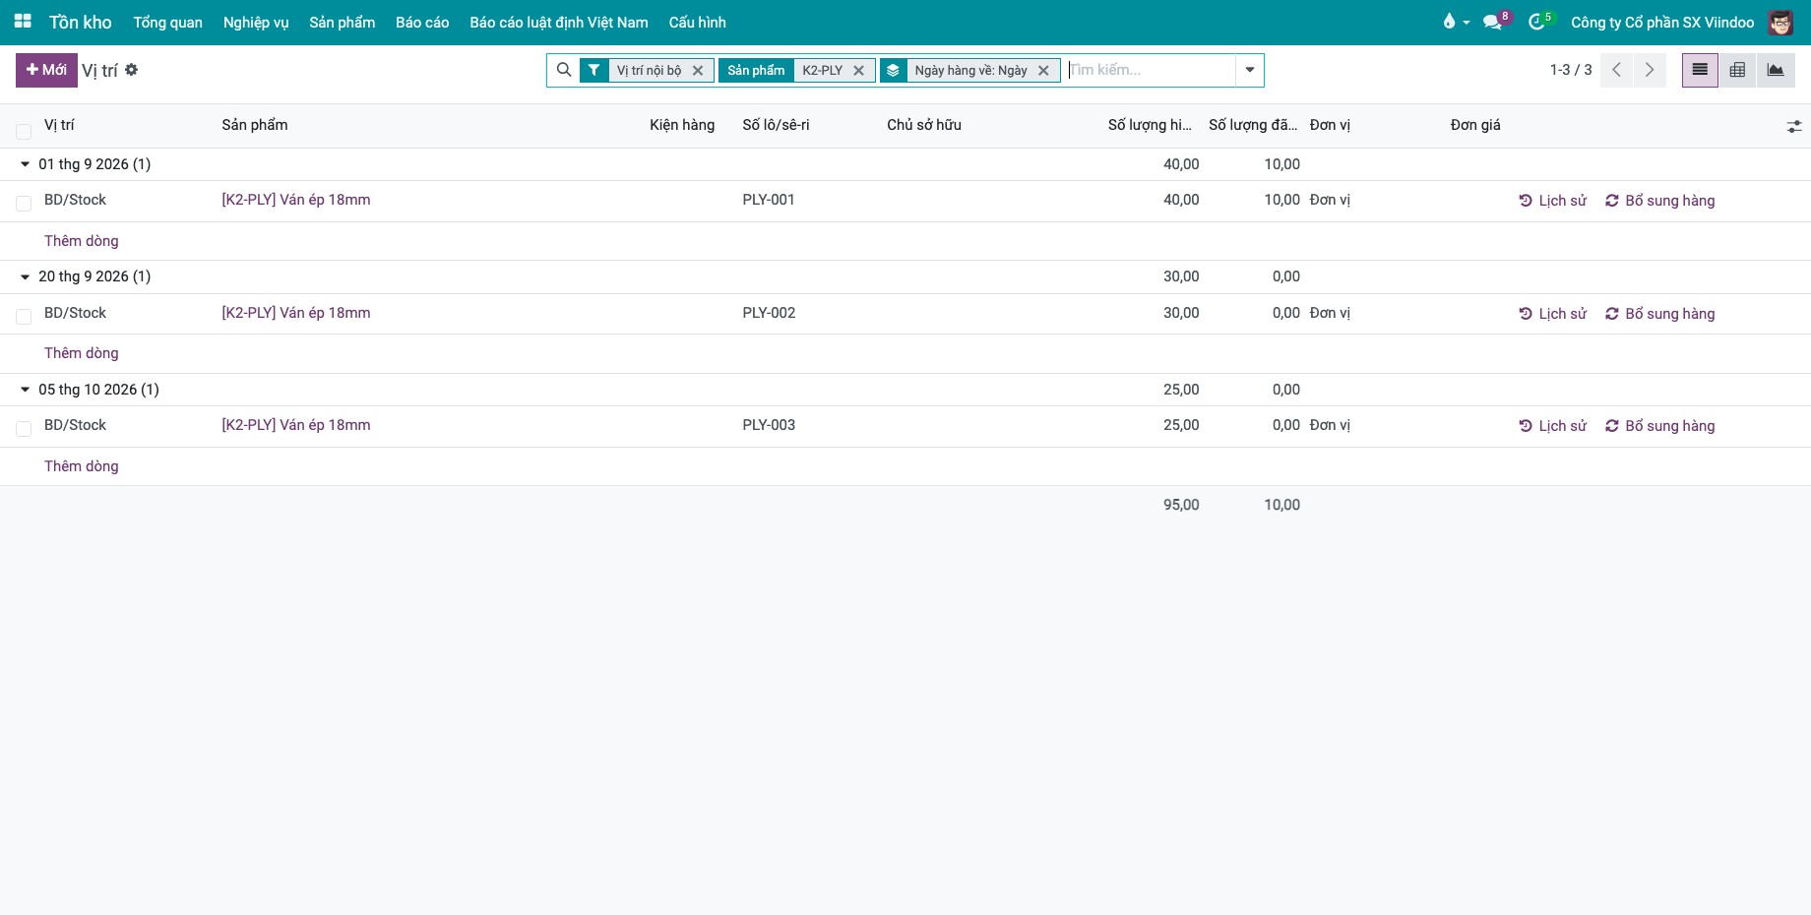The width and height of the screenshot is (1811, 915).
Task: Open product link in PLY-002 row
Action: (x=296, y=313)
